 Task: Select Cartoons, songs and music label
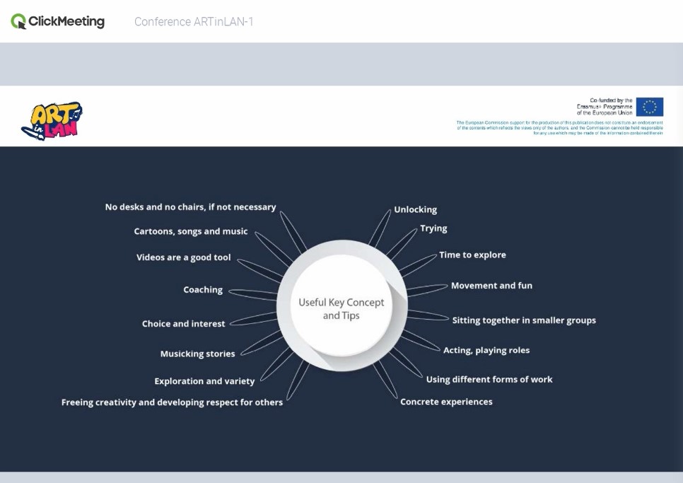pyautogui.click(x=191, y=231)
